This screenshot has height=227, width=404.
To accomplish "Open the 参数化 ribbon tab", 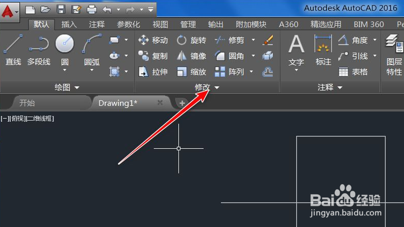I will coord(129,25).
